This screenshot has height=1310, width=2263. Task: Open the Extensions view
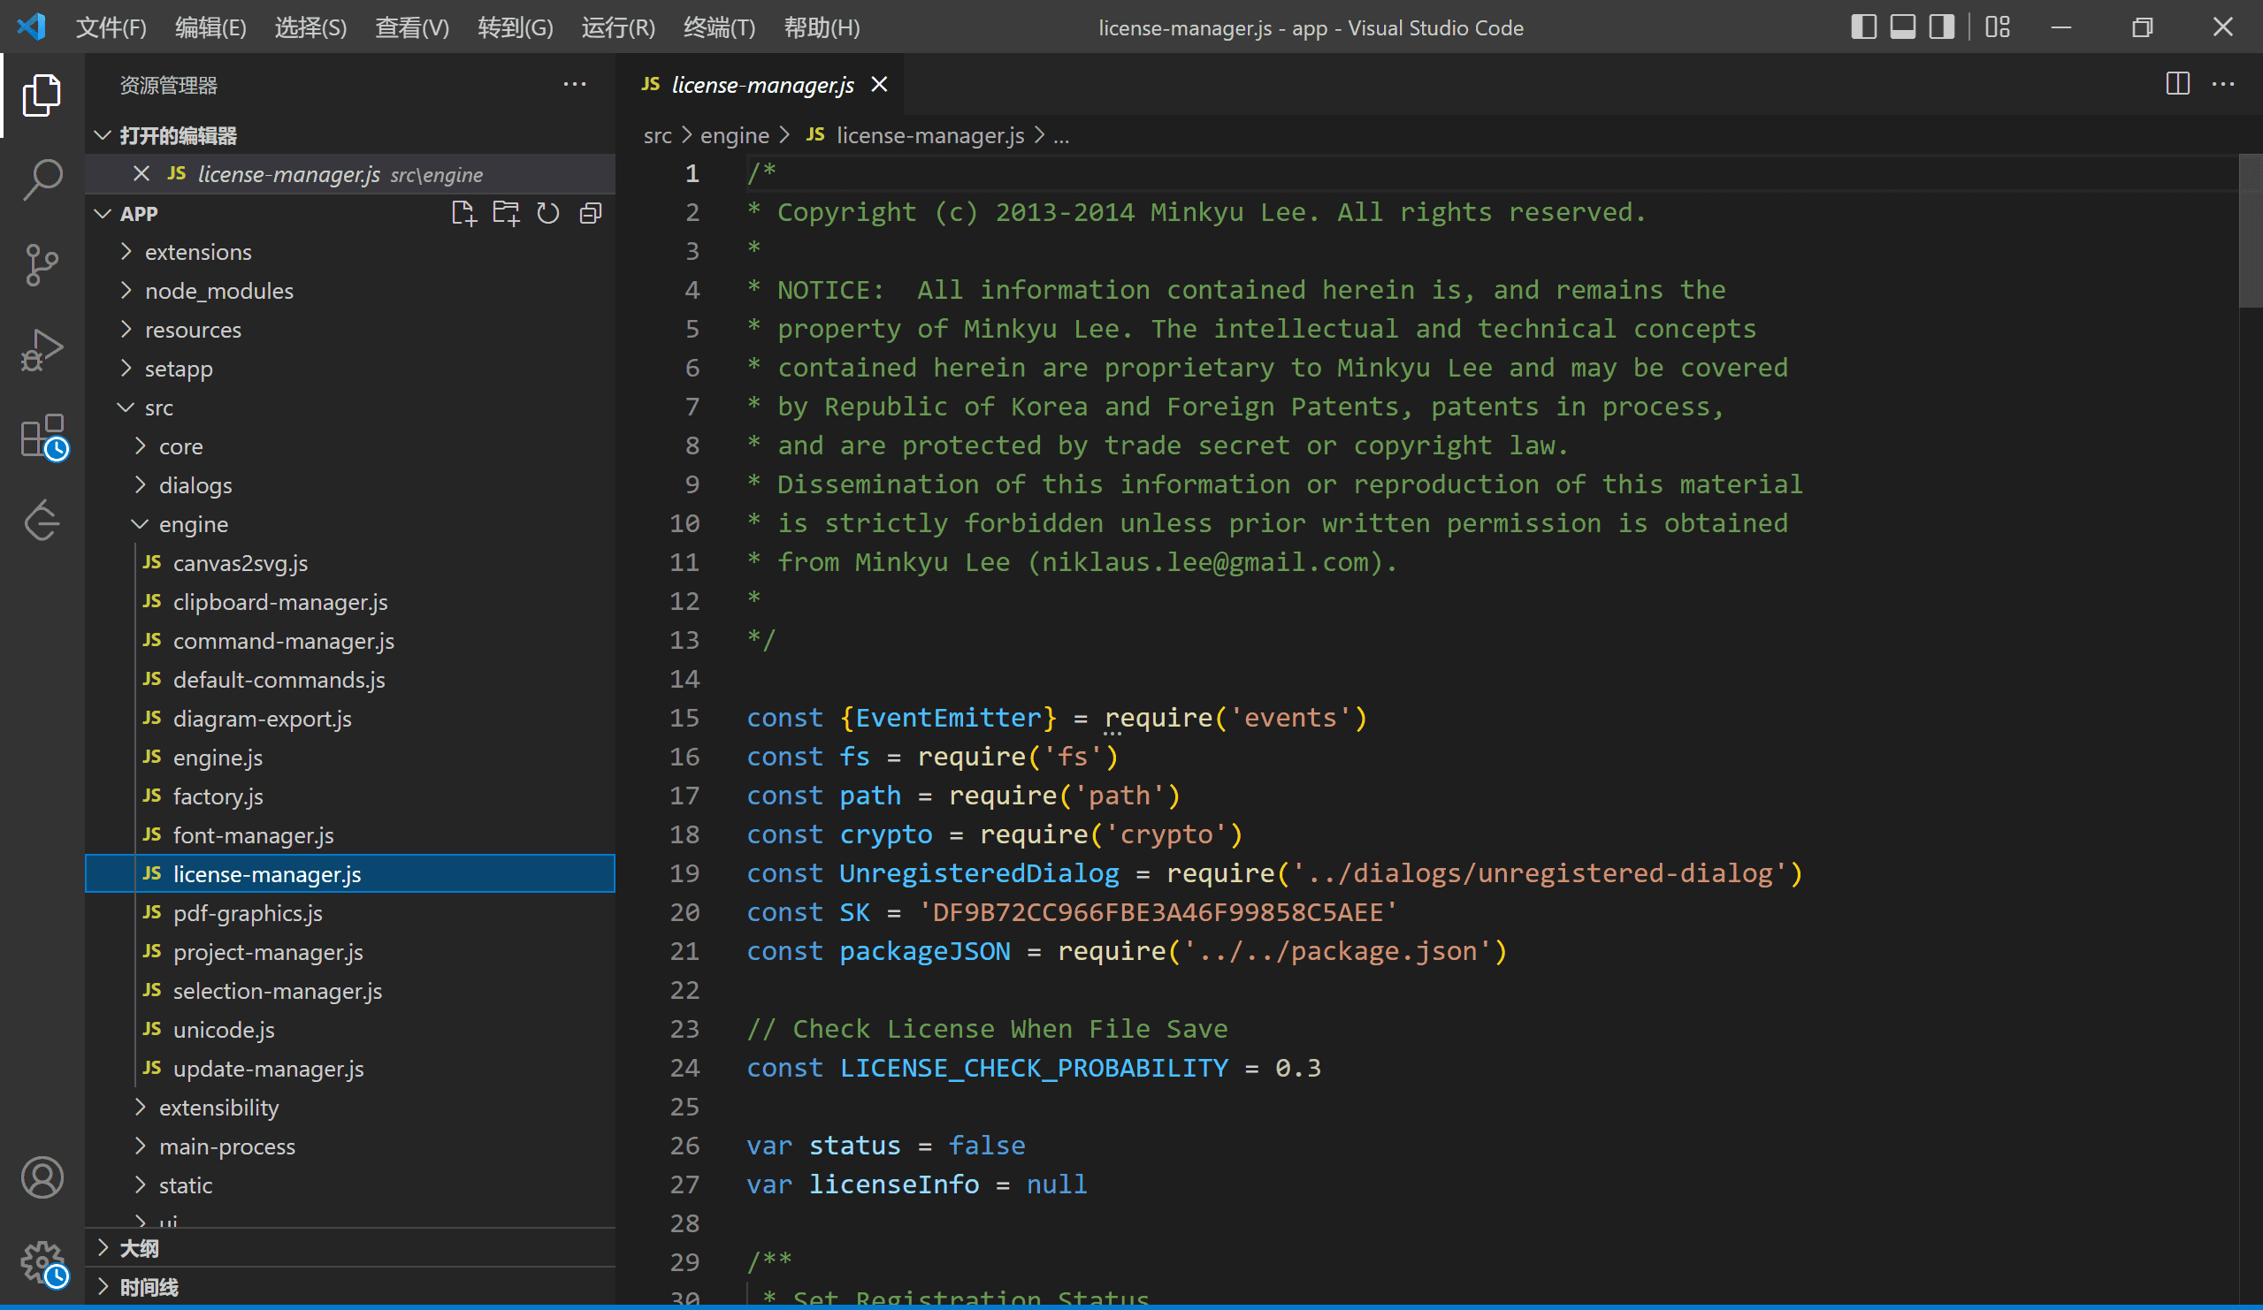click(x=43, y=438)
